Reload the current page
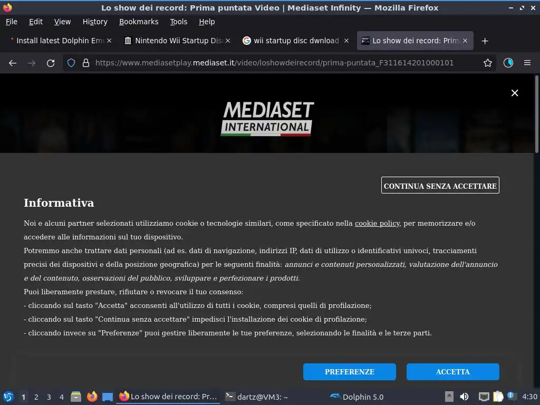This screenshot has width=540, height=405. [x=51, y=63]
